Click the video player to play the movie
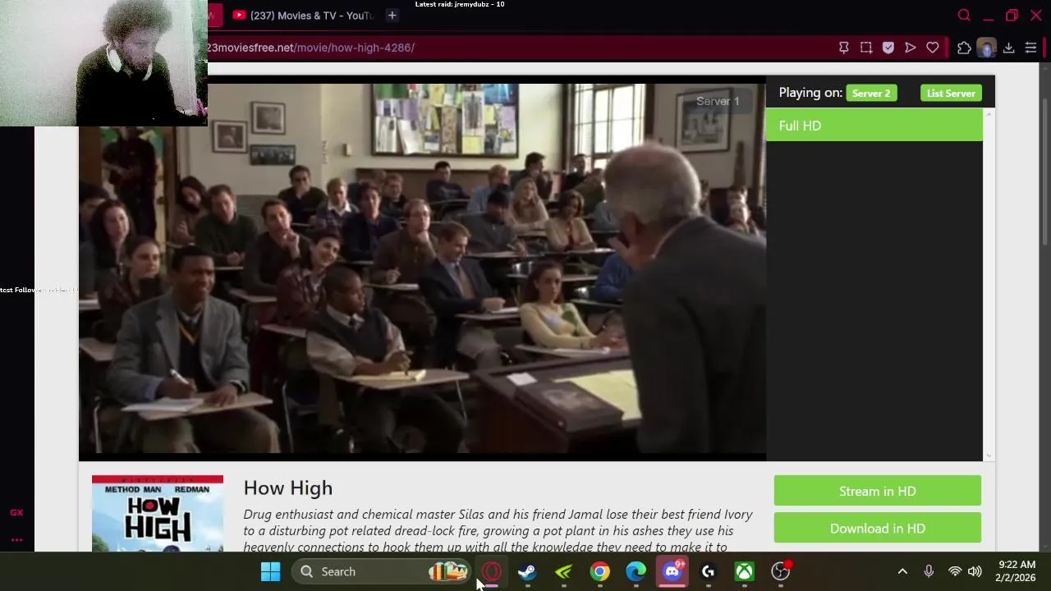Image resolution: width=1051 pixels, height=591 pixels. click(422, 268)
